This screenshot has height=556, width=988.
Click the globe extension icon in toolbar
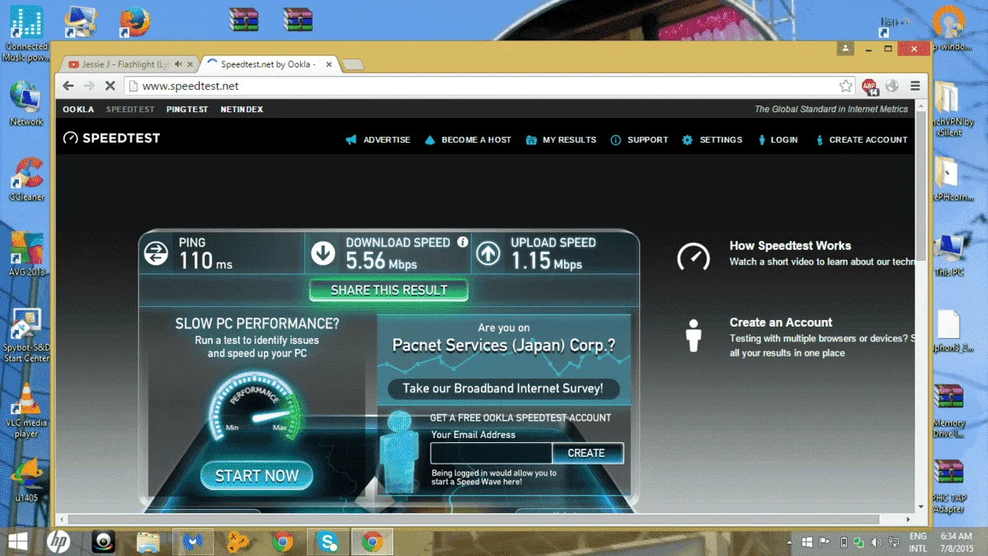tap(892, 86)
